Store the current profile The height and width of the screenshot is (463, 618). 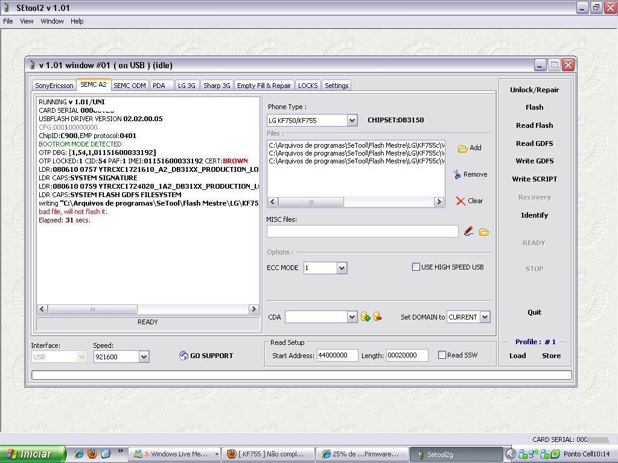click(551, 356)
